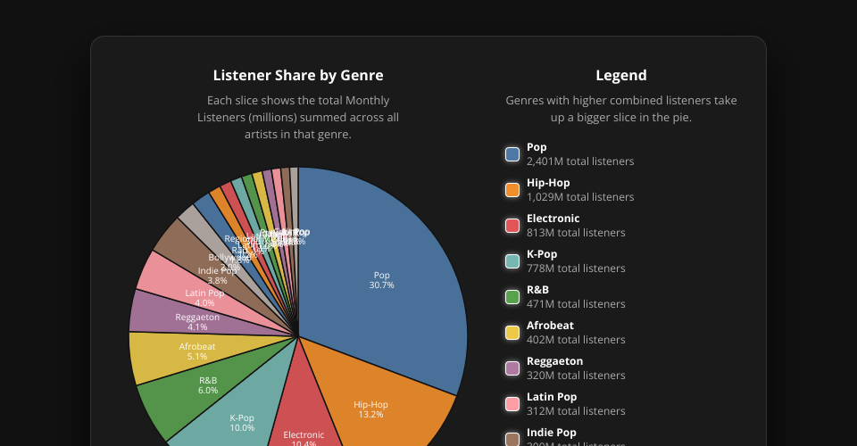Viewport: 857px width, 446px height.
Task: Select the green R&B legend swatch
Action: [512, 297]
